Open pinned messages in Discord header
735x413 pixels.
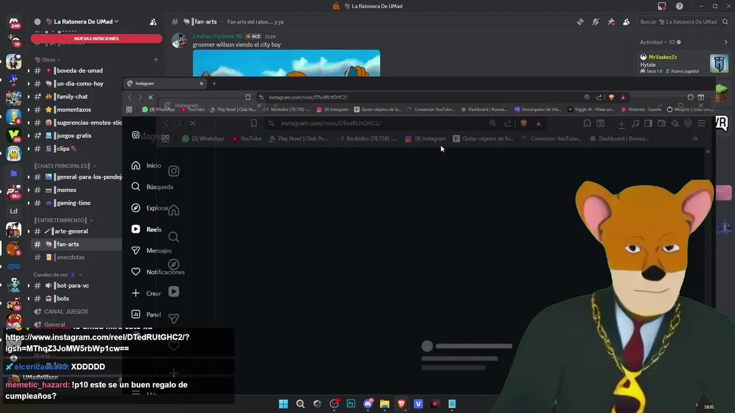[x=611, y=22]
